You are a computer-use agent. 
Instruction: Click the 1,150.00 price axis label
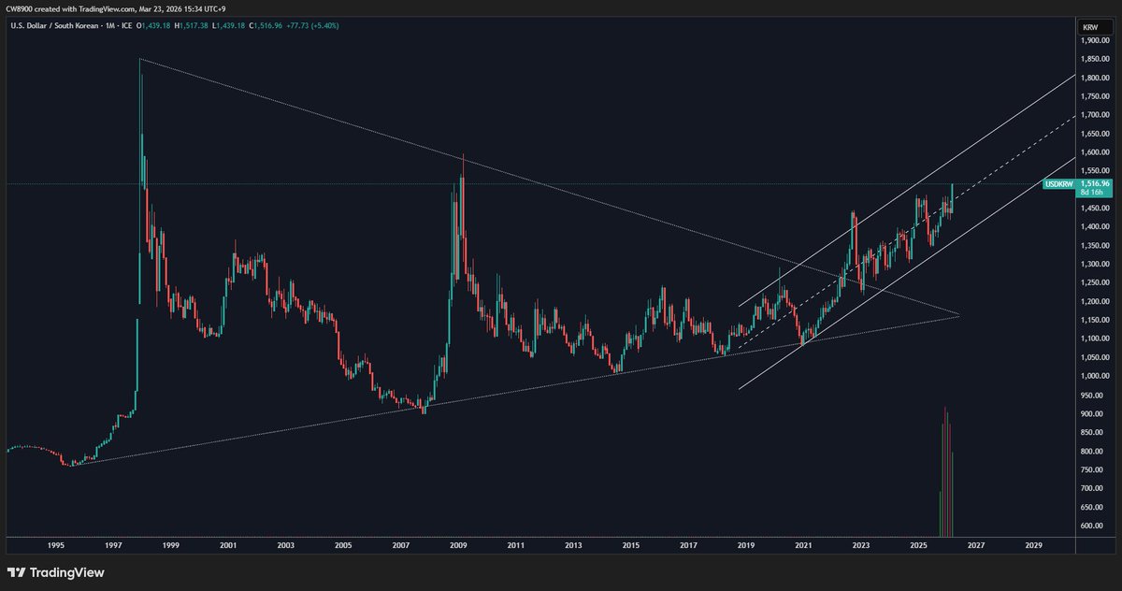pos(1094,321)
